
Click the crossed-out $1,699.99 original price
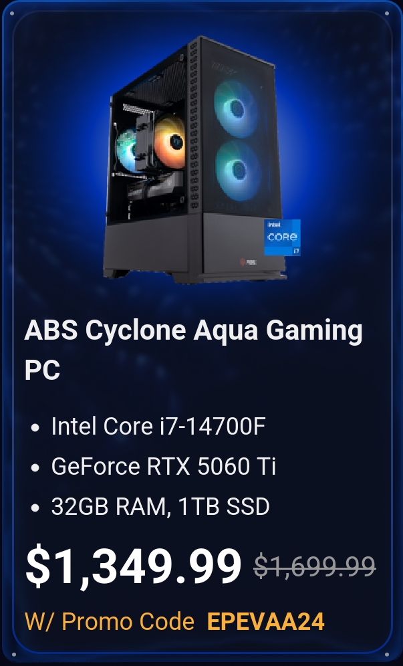[x=315, y=566]
